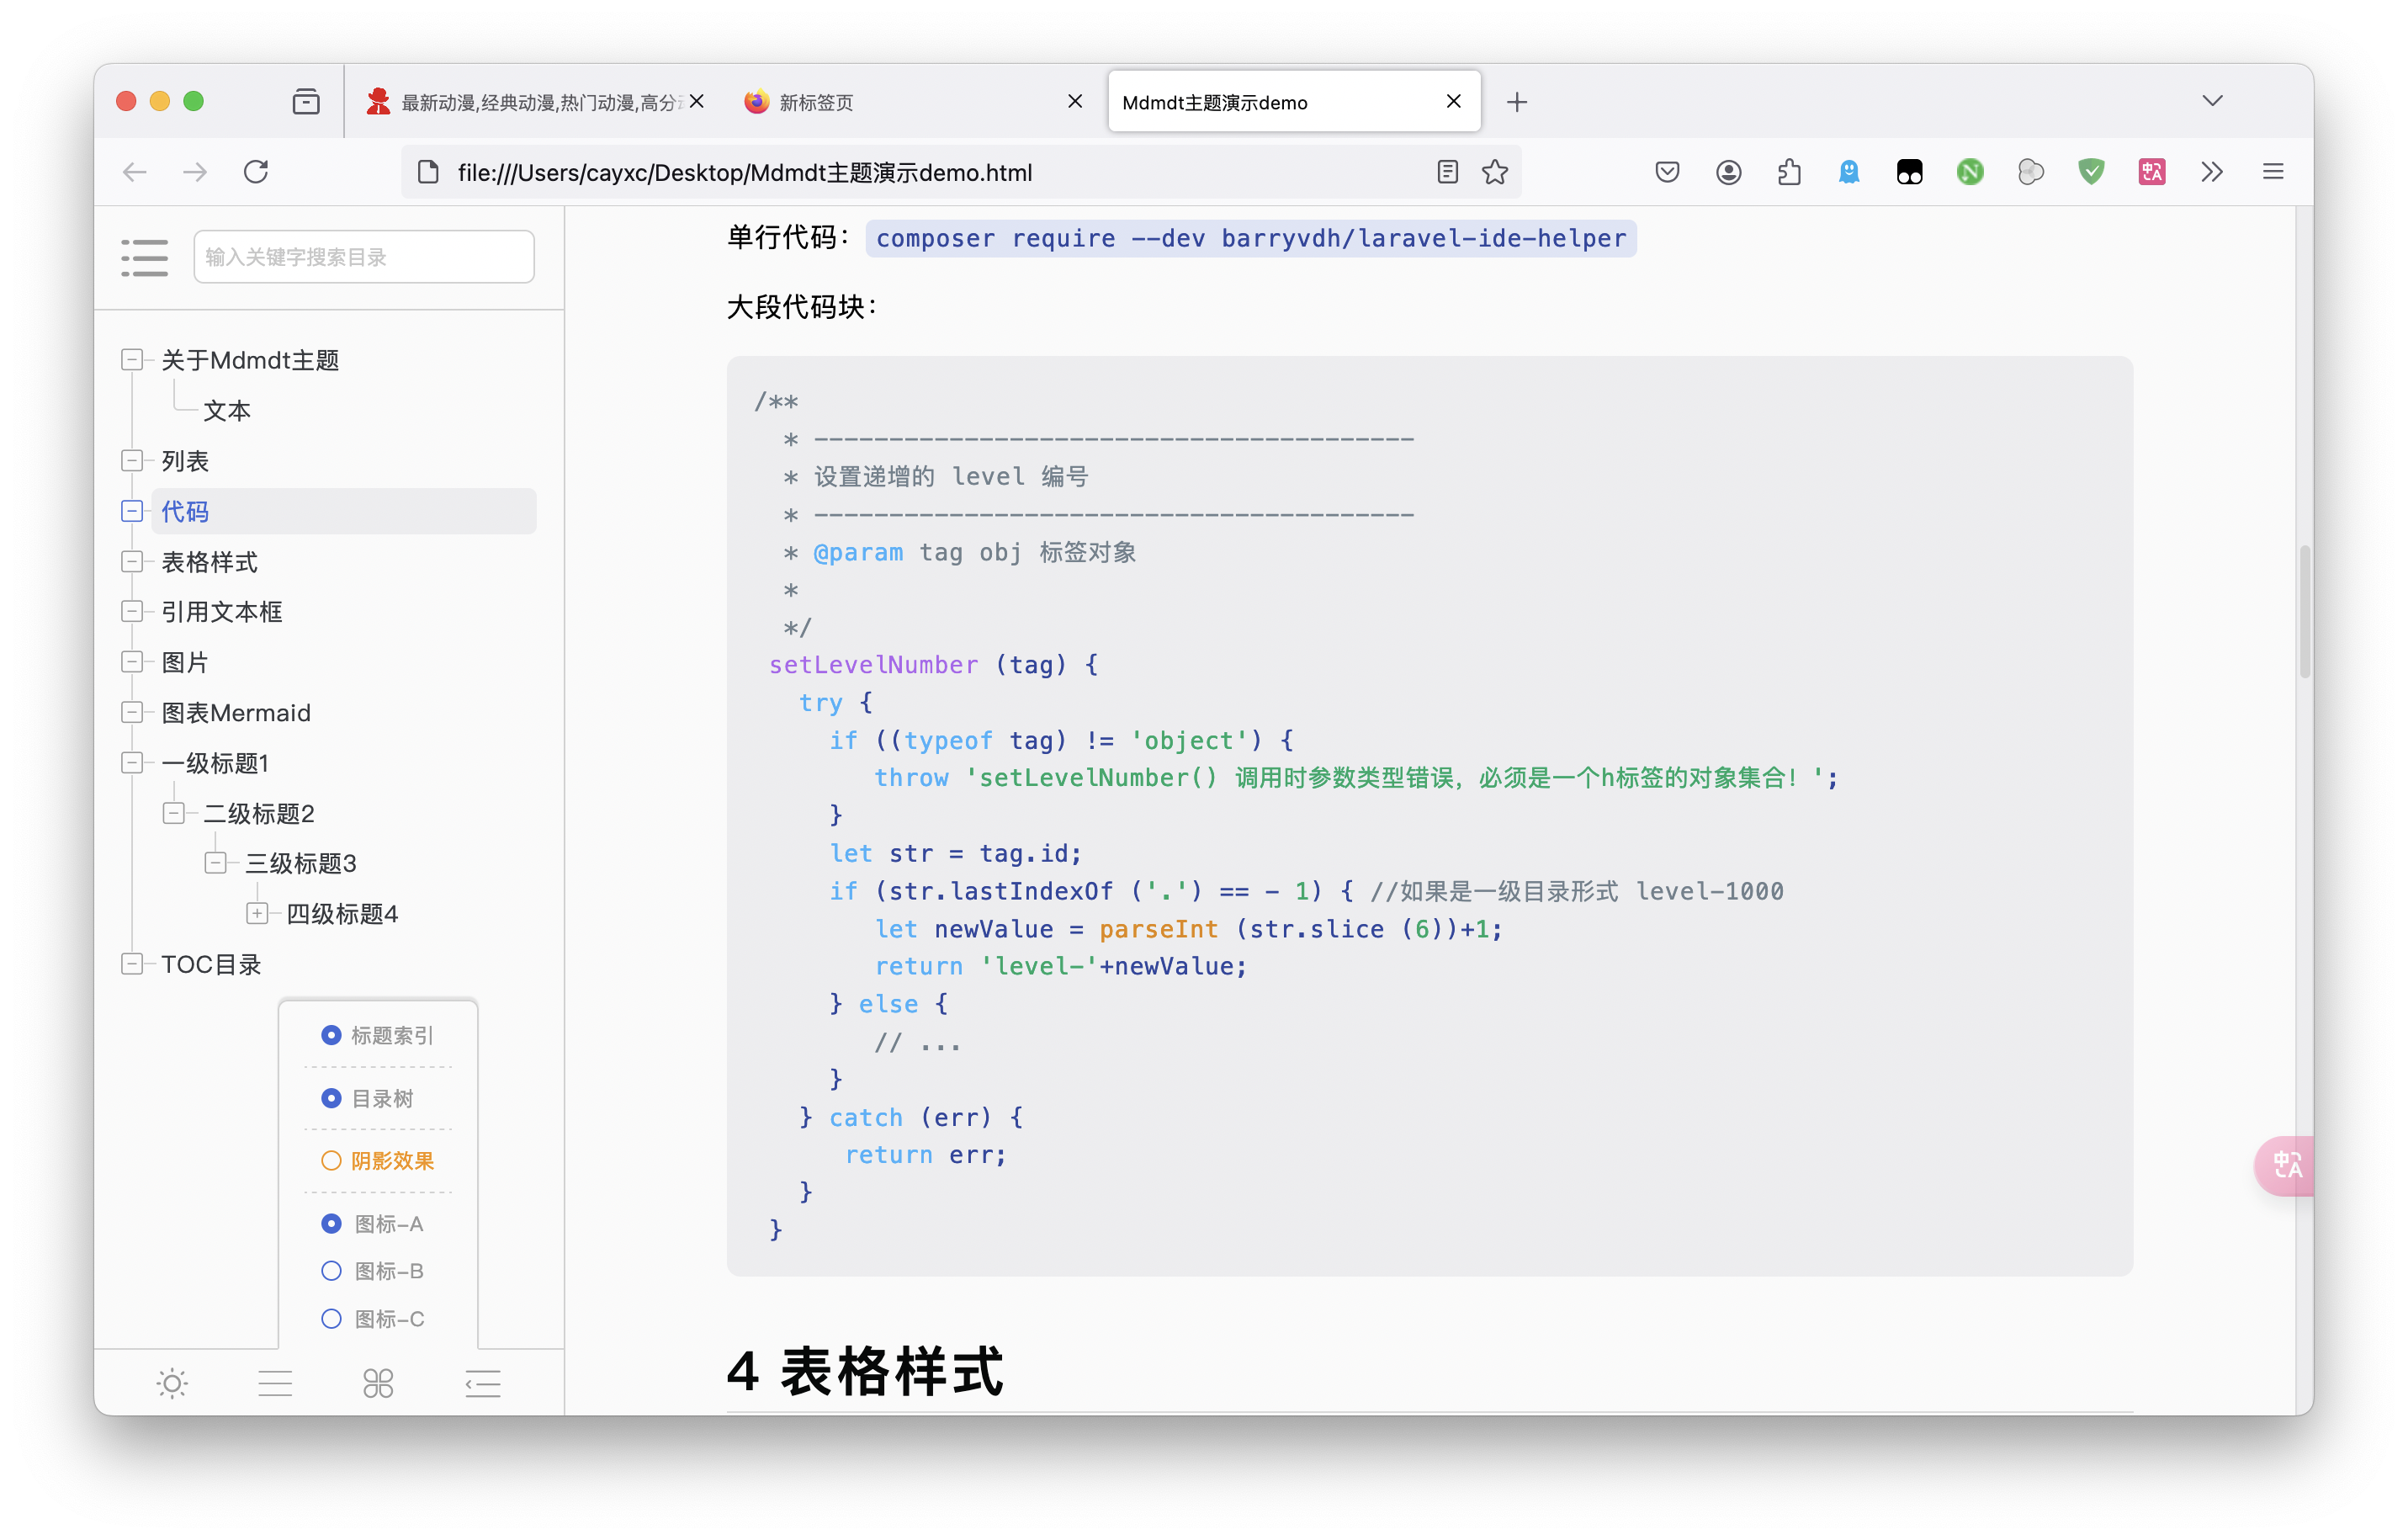Viewport: 2408px width, 1540px height.
Task: Open reader view from the address bar
Action: coord(1447,172)
